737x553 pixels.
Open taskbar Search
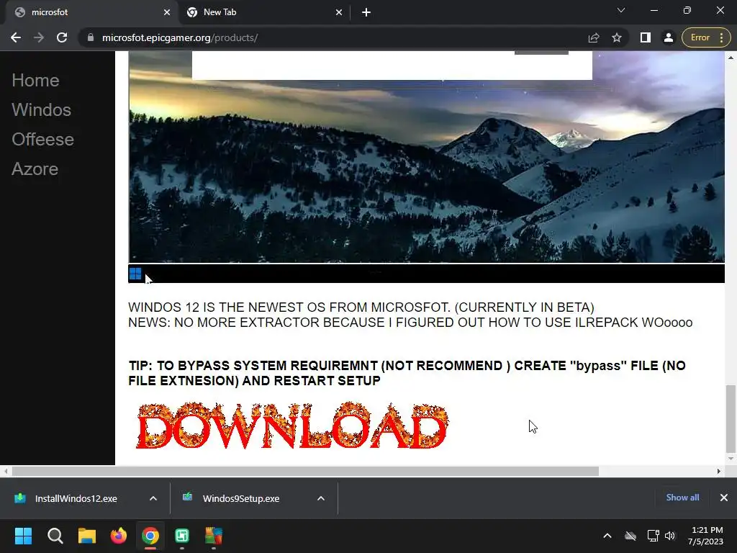pyautogui.click(x=55, y=536)
